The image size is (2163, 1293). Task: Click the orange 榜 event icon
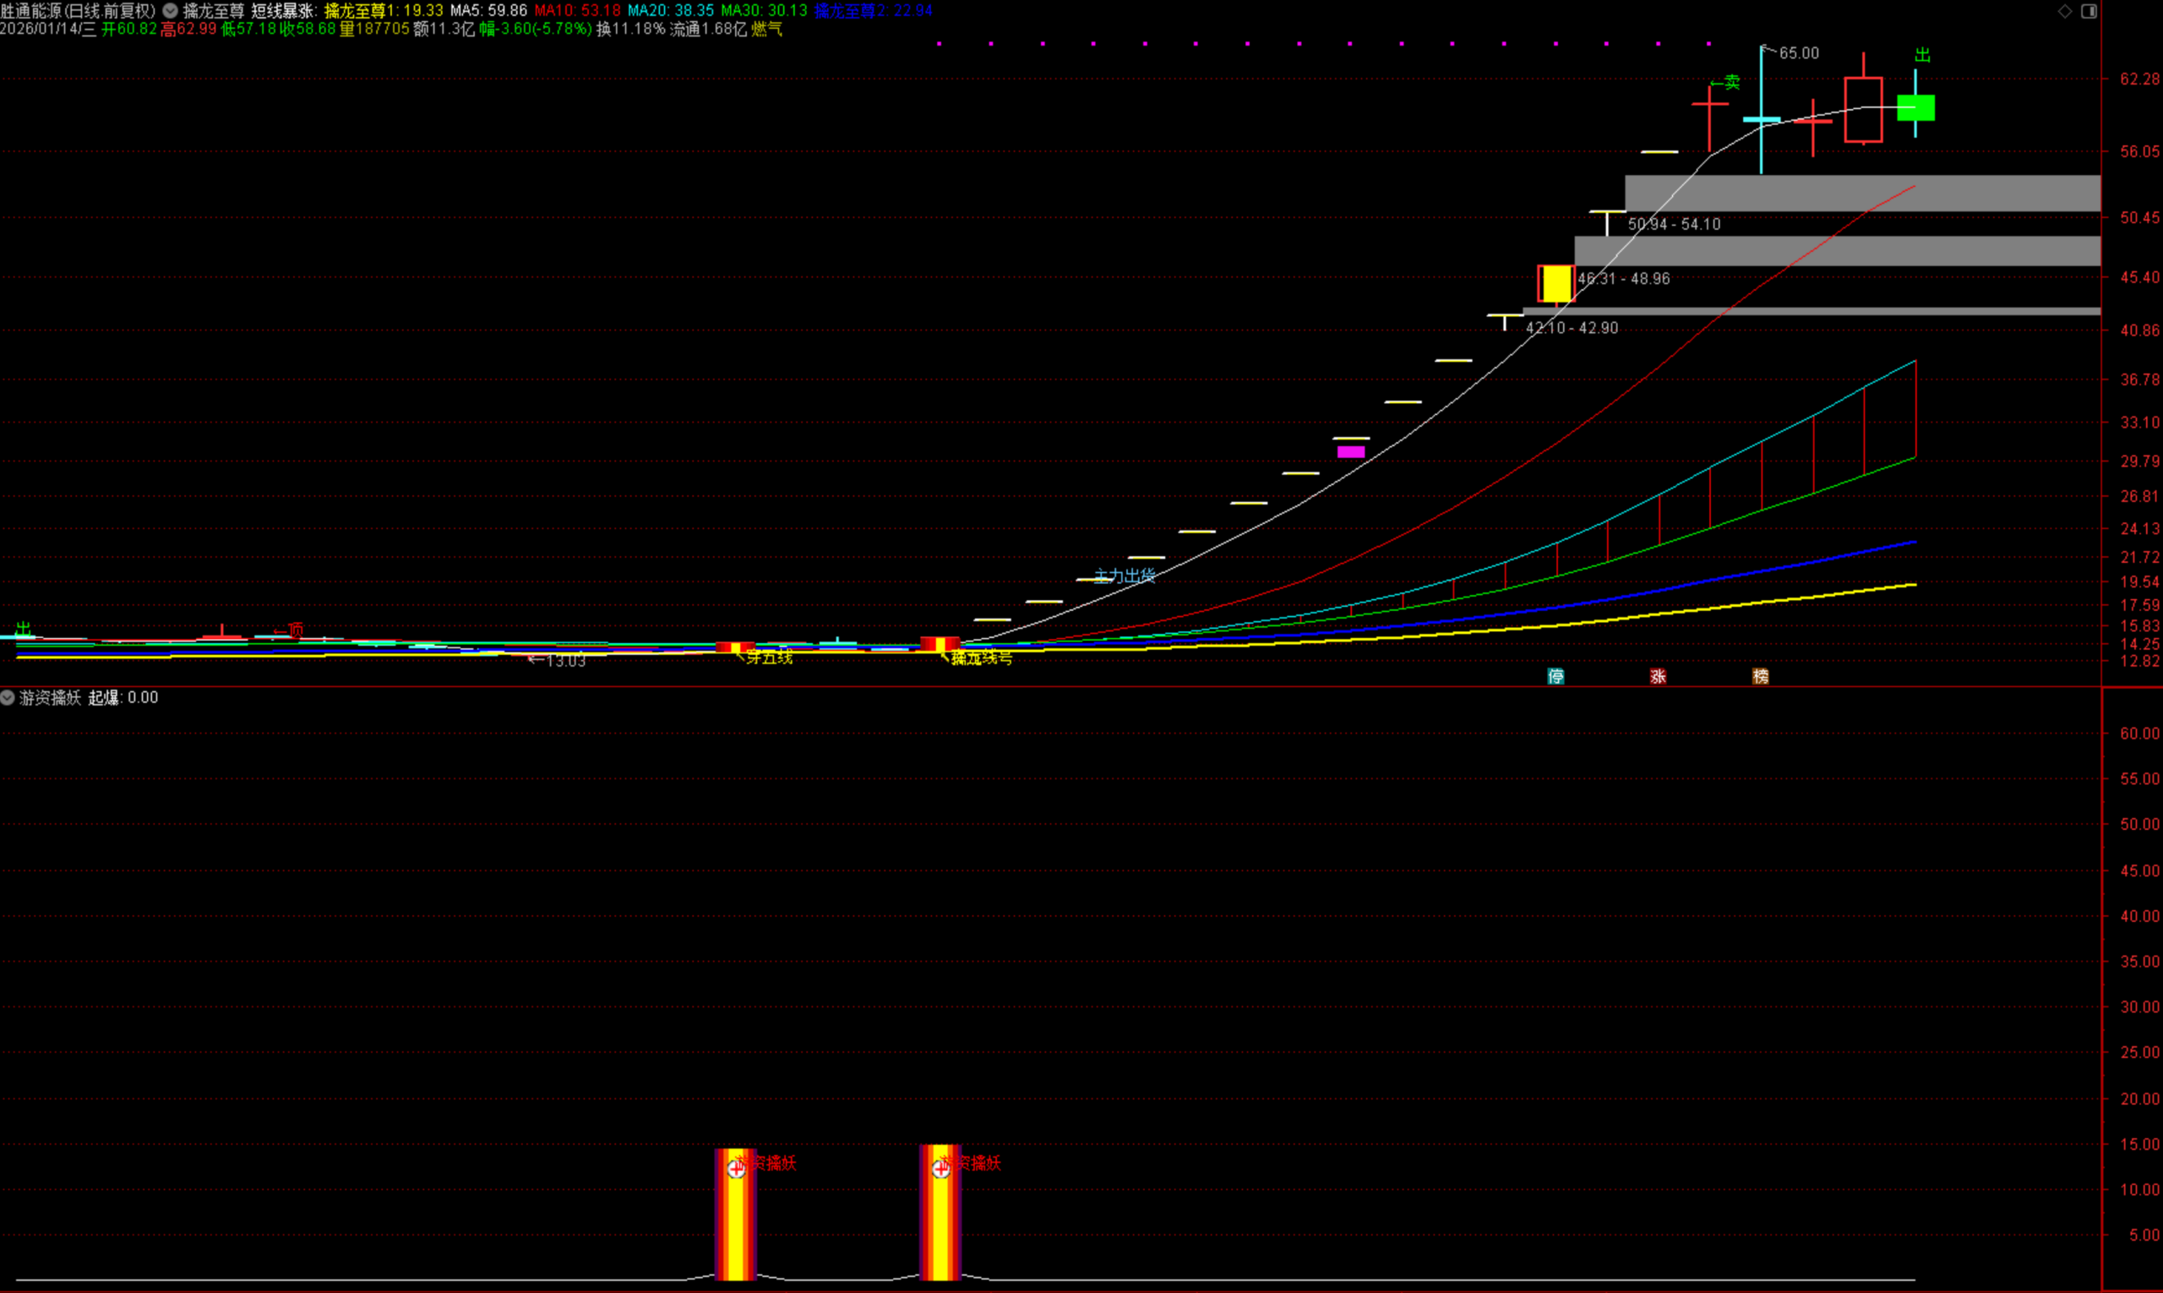(1761, 676)
